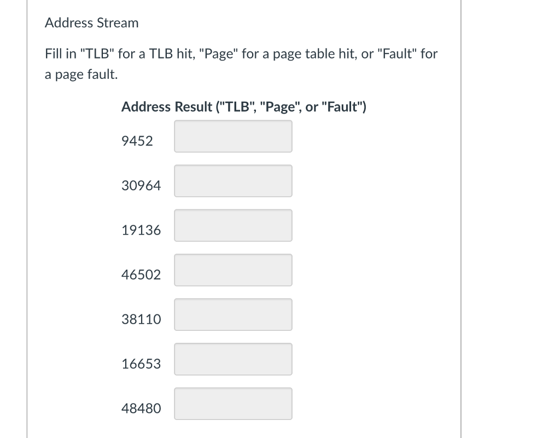
Task: Select the answer box next to 30964
Action: click(233, 181)
